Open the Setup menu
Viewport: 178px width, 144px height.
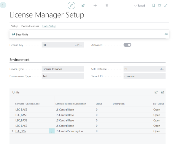[x=15, y=26]
